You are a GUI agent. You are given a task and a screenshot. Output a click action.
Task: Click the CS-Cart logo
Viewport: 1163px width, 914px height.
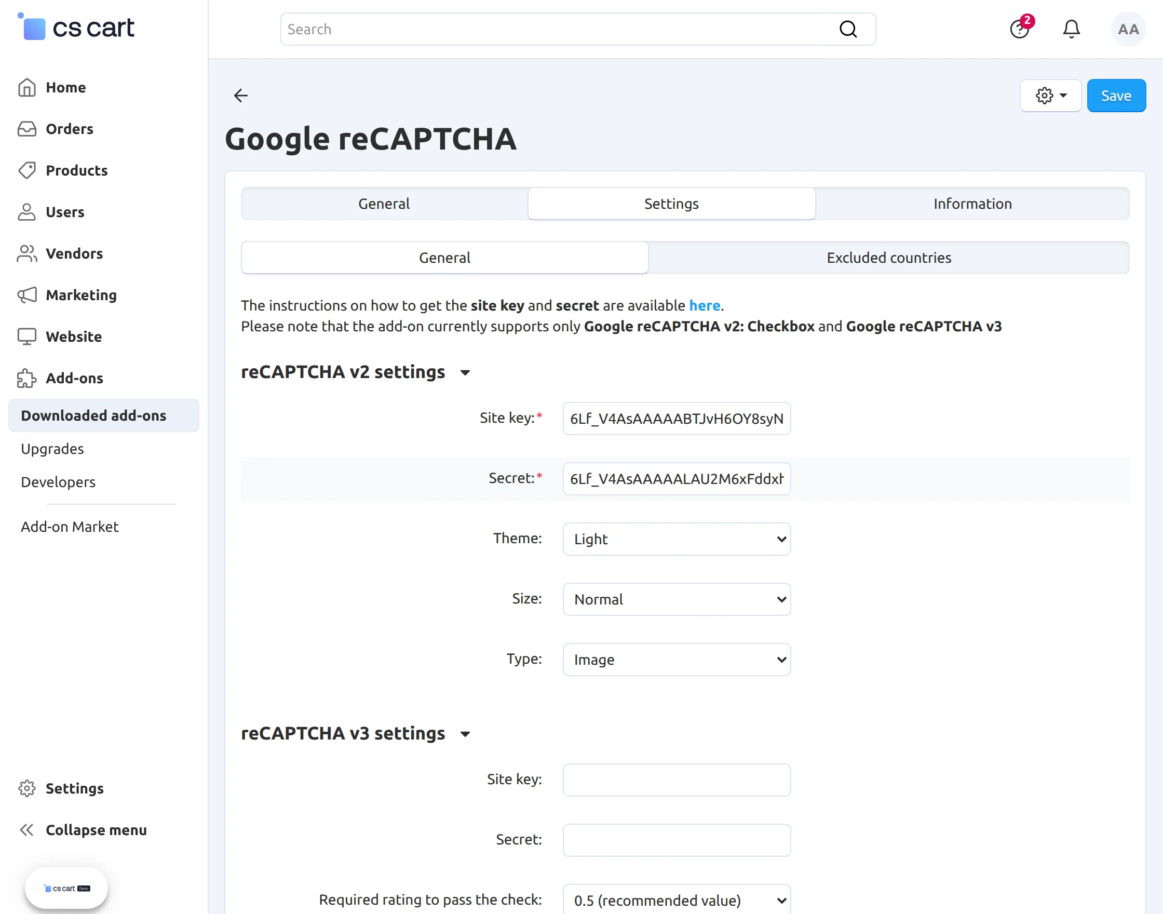(x=75, y=27)
